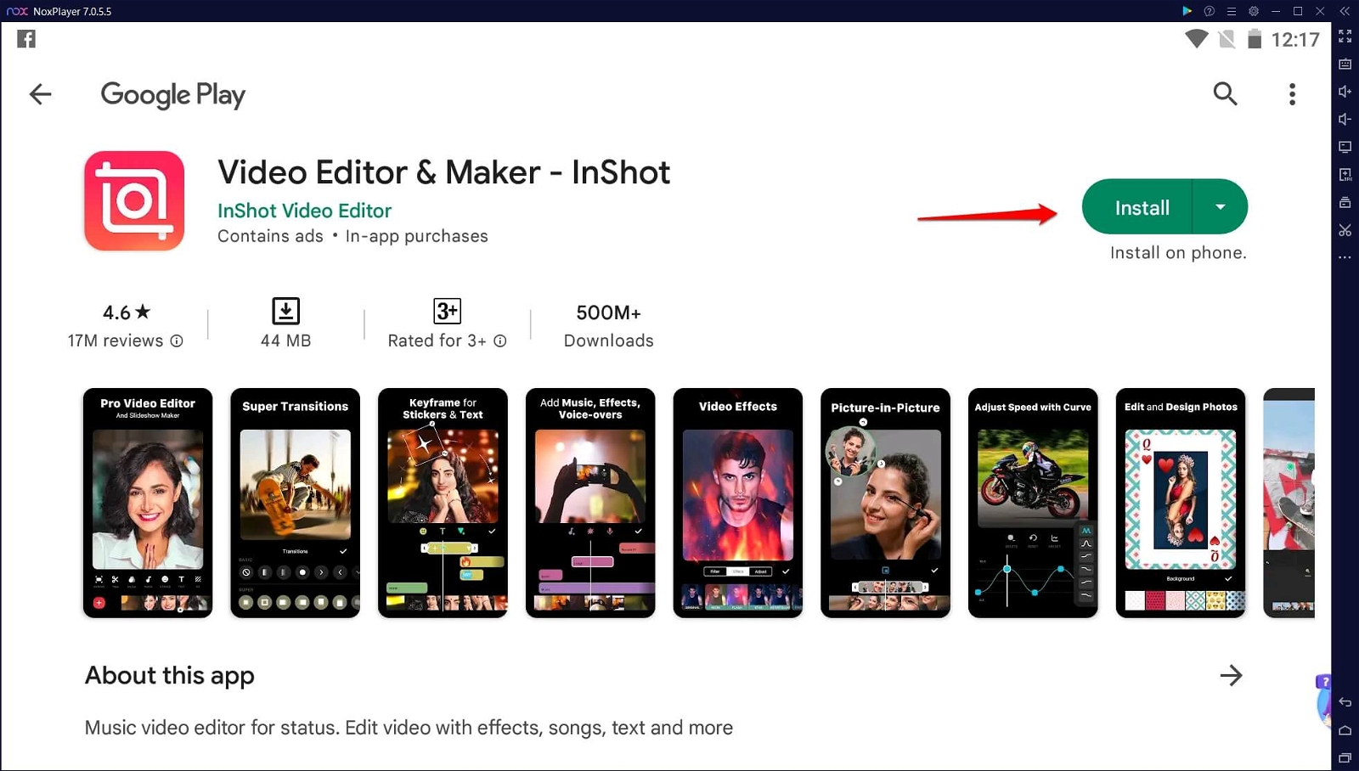Viewport: 1359px width, 771px height.
Task: Expand the Install button dropdown arrow
Action: 1221,206
